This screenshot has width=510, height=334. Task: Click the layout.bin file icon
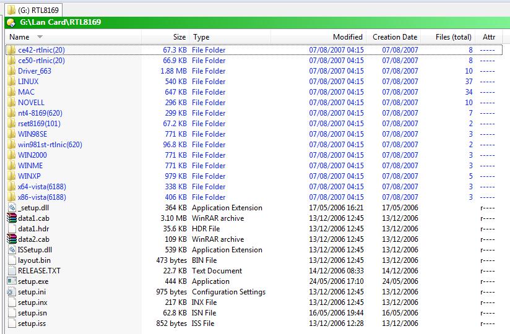point(12,260)
